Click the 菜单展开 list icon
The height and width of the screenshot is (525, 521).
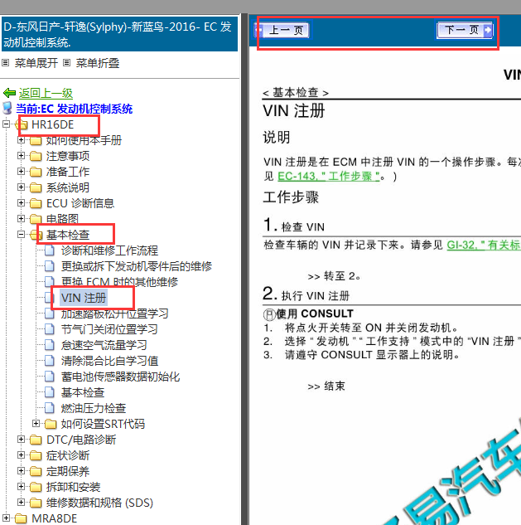pyautogui.click(x=6, y=62)
